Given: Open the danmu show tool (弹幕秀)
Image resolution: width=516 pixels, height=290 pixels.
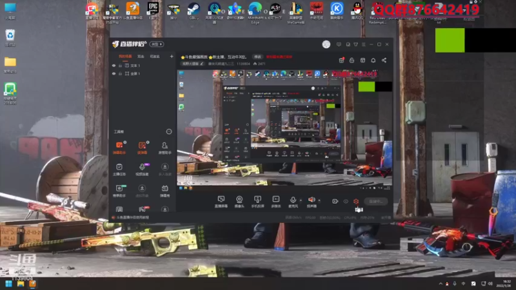Looking at the screenshot, I should pyautogui.click(x=164, y=191).
